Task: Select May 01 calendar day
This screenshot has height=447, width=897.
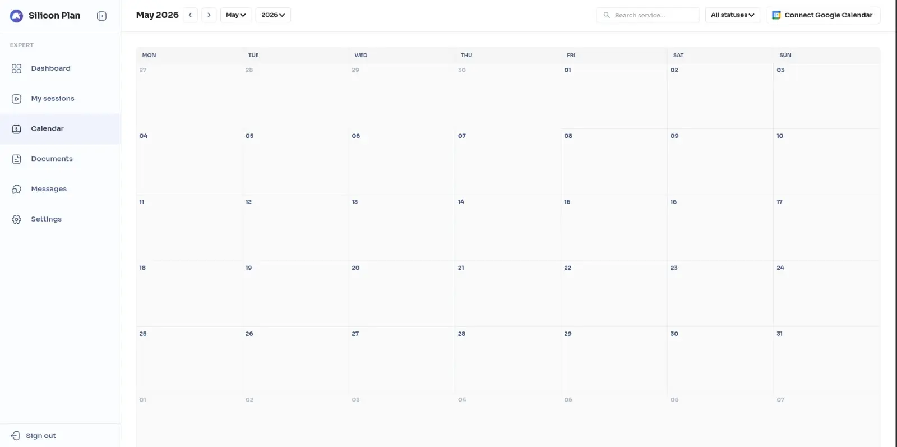Action: coord(614,96)
